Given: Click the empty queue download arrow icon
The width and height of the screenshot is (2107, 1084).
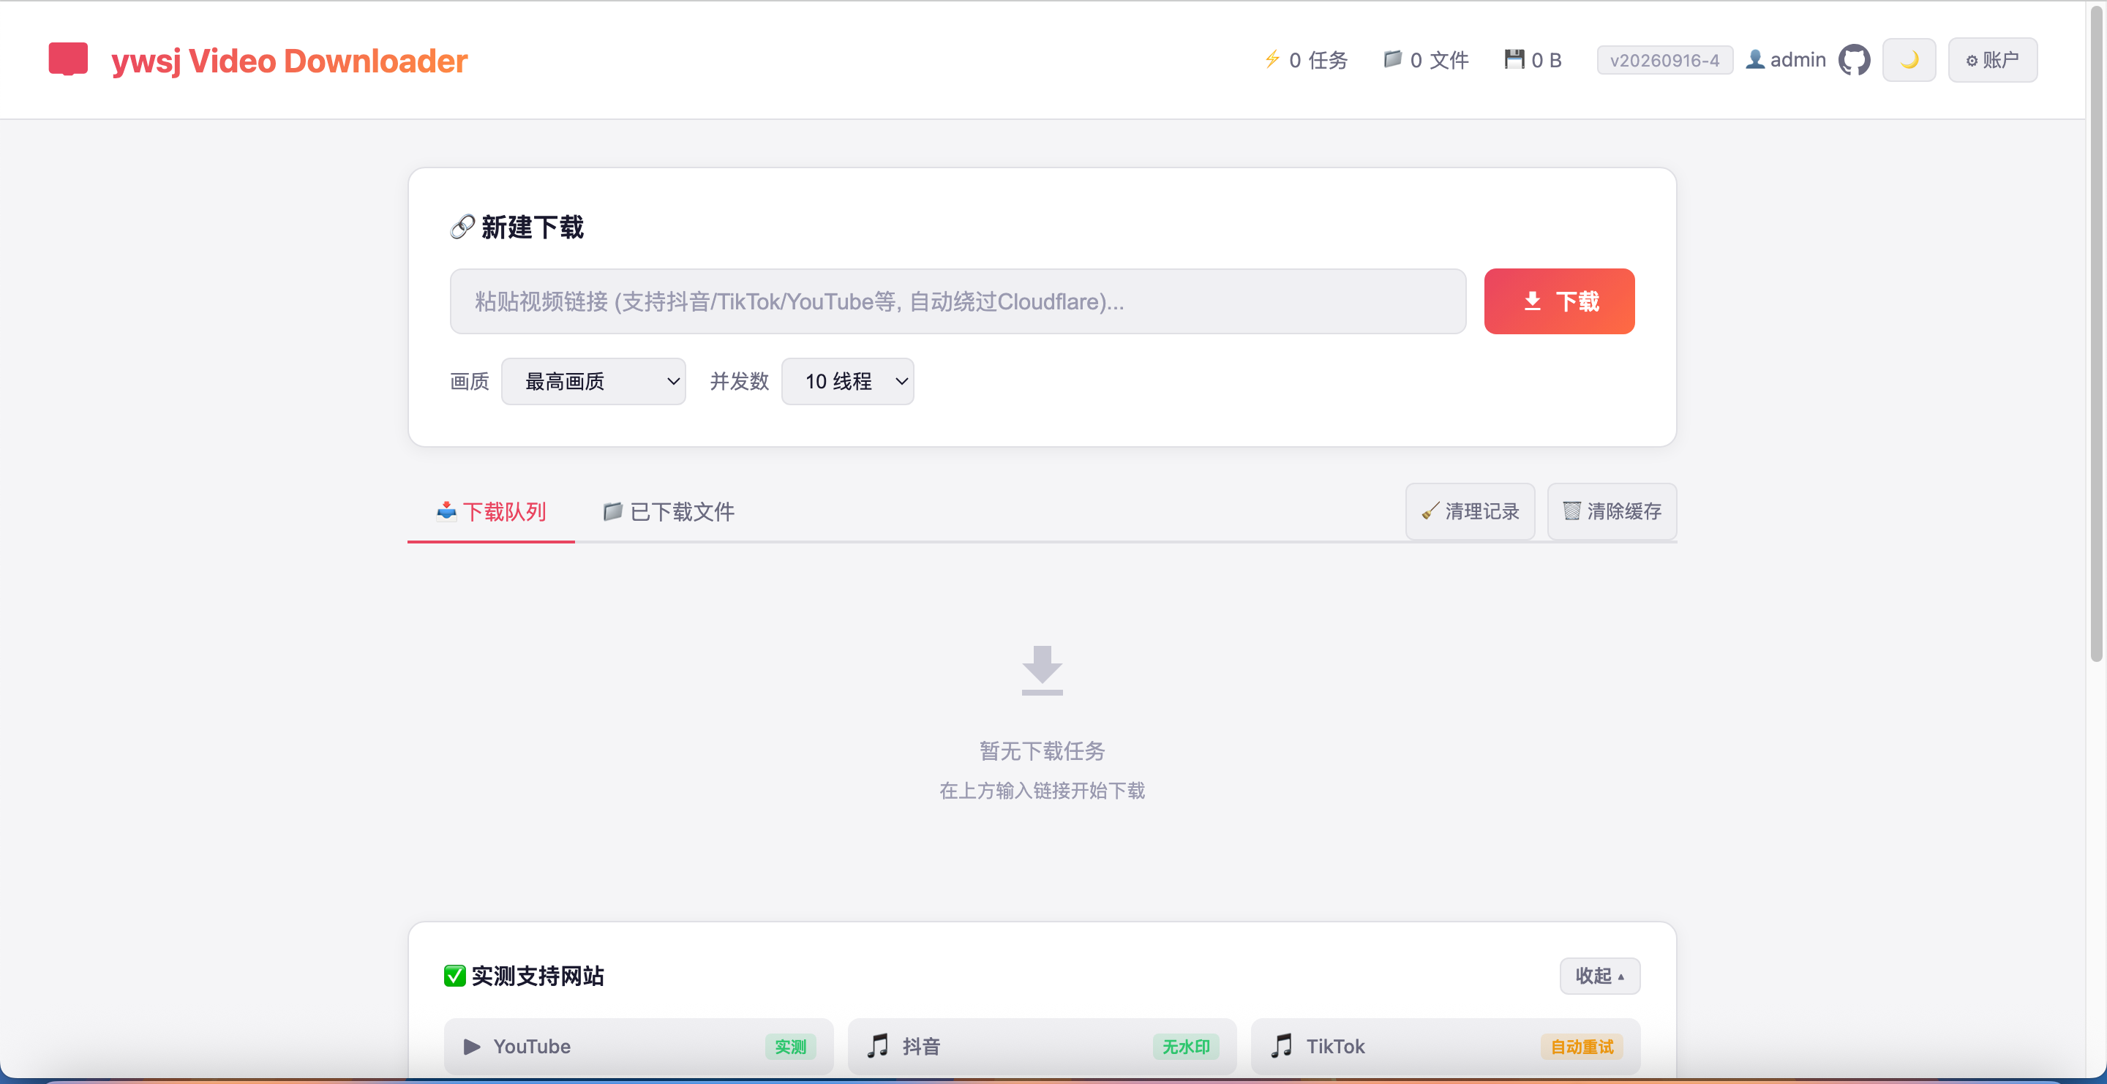Looking at the screenshot, I should (1042, 670).
